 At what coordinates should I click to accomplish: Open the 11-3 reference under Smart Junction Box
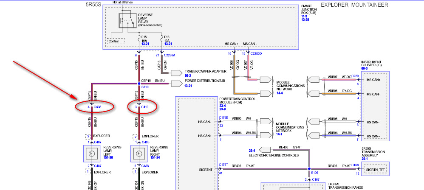304,17
